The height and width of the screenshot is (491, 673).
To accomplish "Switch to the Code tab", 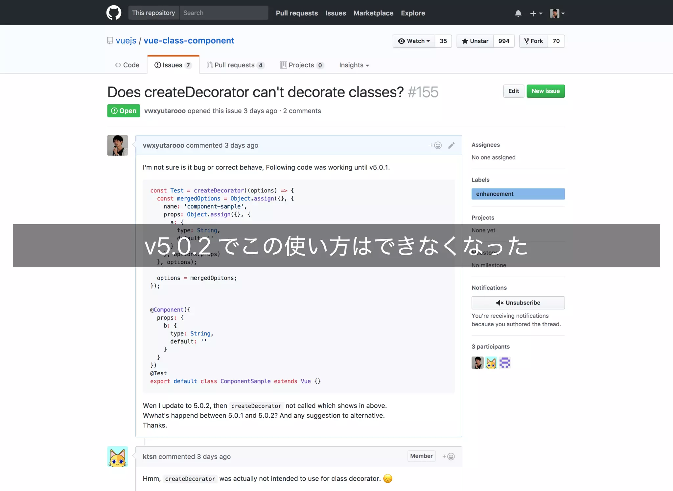I will tap(127, 65).
